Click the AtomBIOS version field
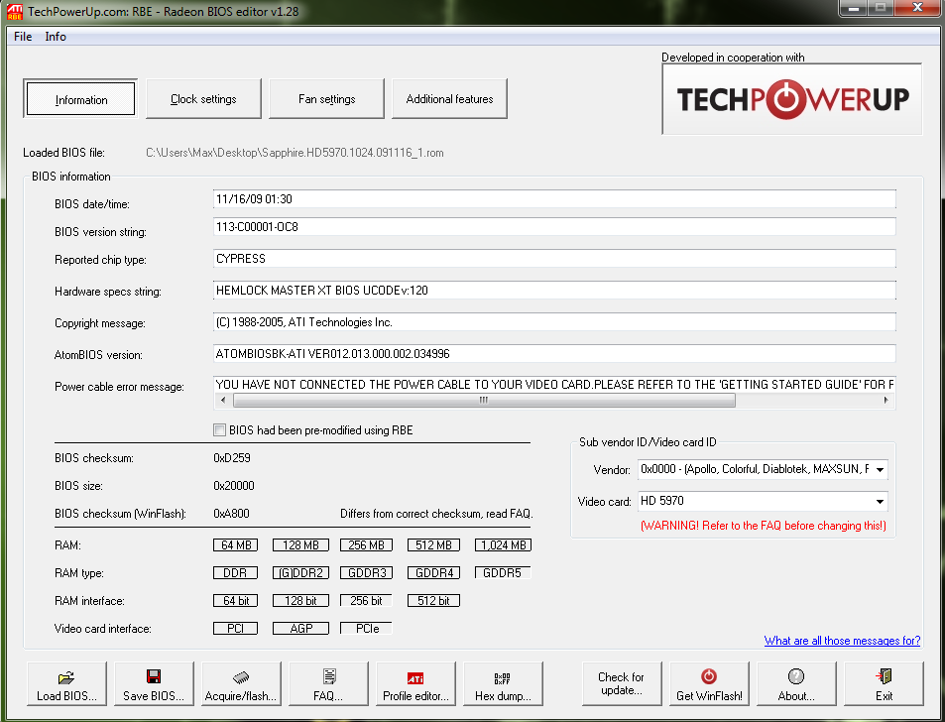This screenshot has width=945, height=722. tap(554, 354)
